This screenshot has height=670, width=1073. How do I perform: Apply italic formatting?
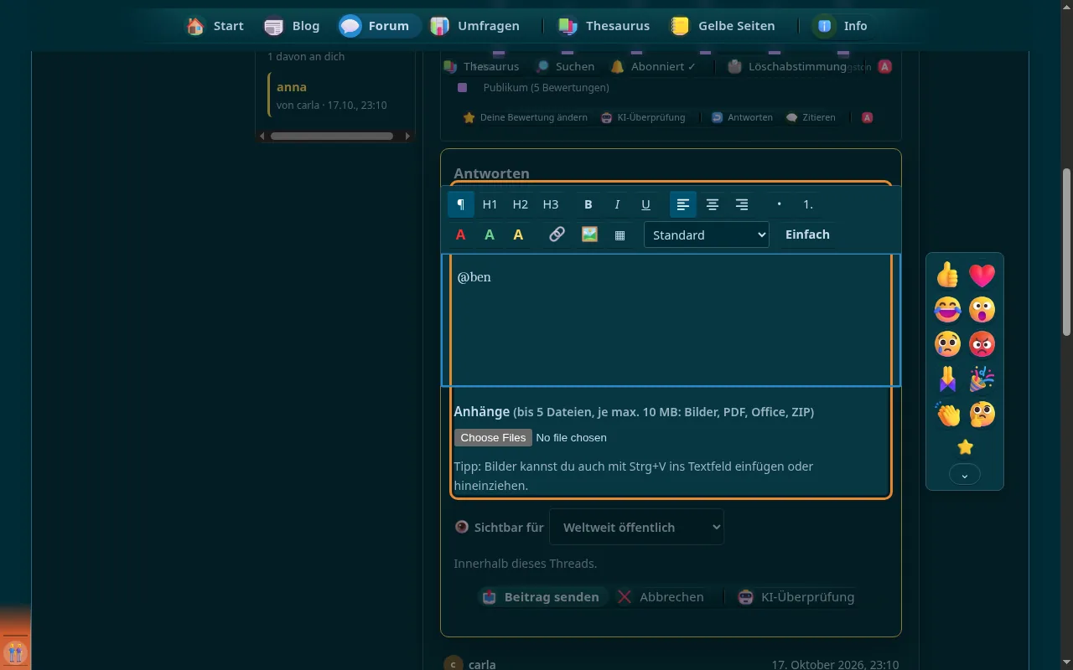(x=617, y=204)
